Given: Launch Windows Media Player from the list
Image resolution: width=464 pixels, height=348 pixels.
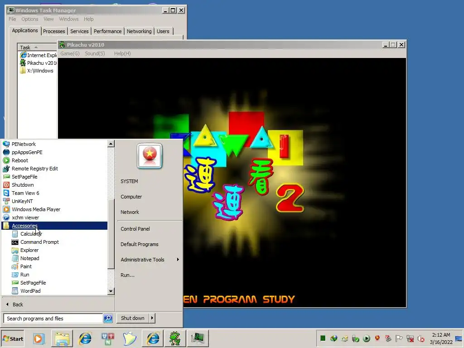Looking at the screenshot, I should click(x=36, y=209).
